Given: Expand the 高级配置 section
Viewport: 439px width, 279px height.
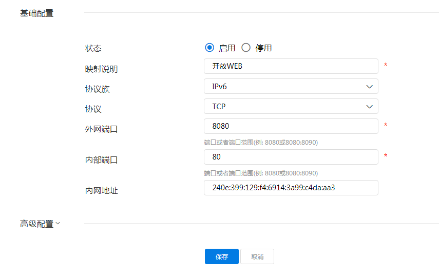Looking at the screenshot, I should pyautogui.click(x=37, y=224).
